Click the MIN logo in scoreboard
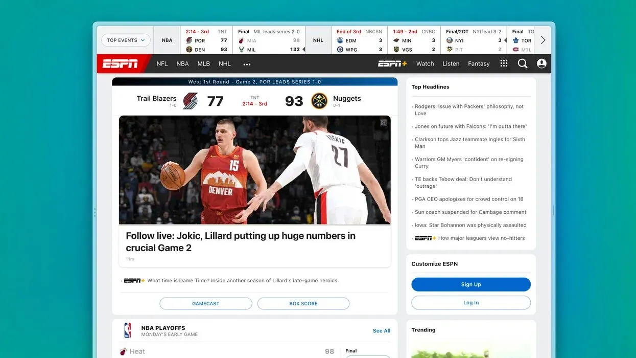636x358 pixels. point(396,40)
